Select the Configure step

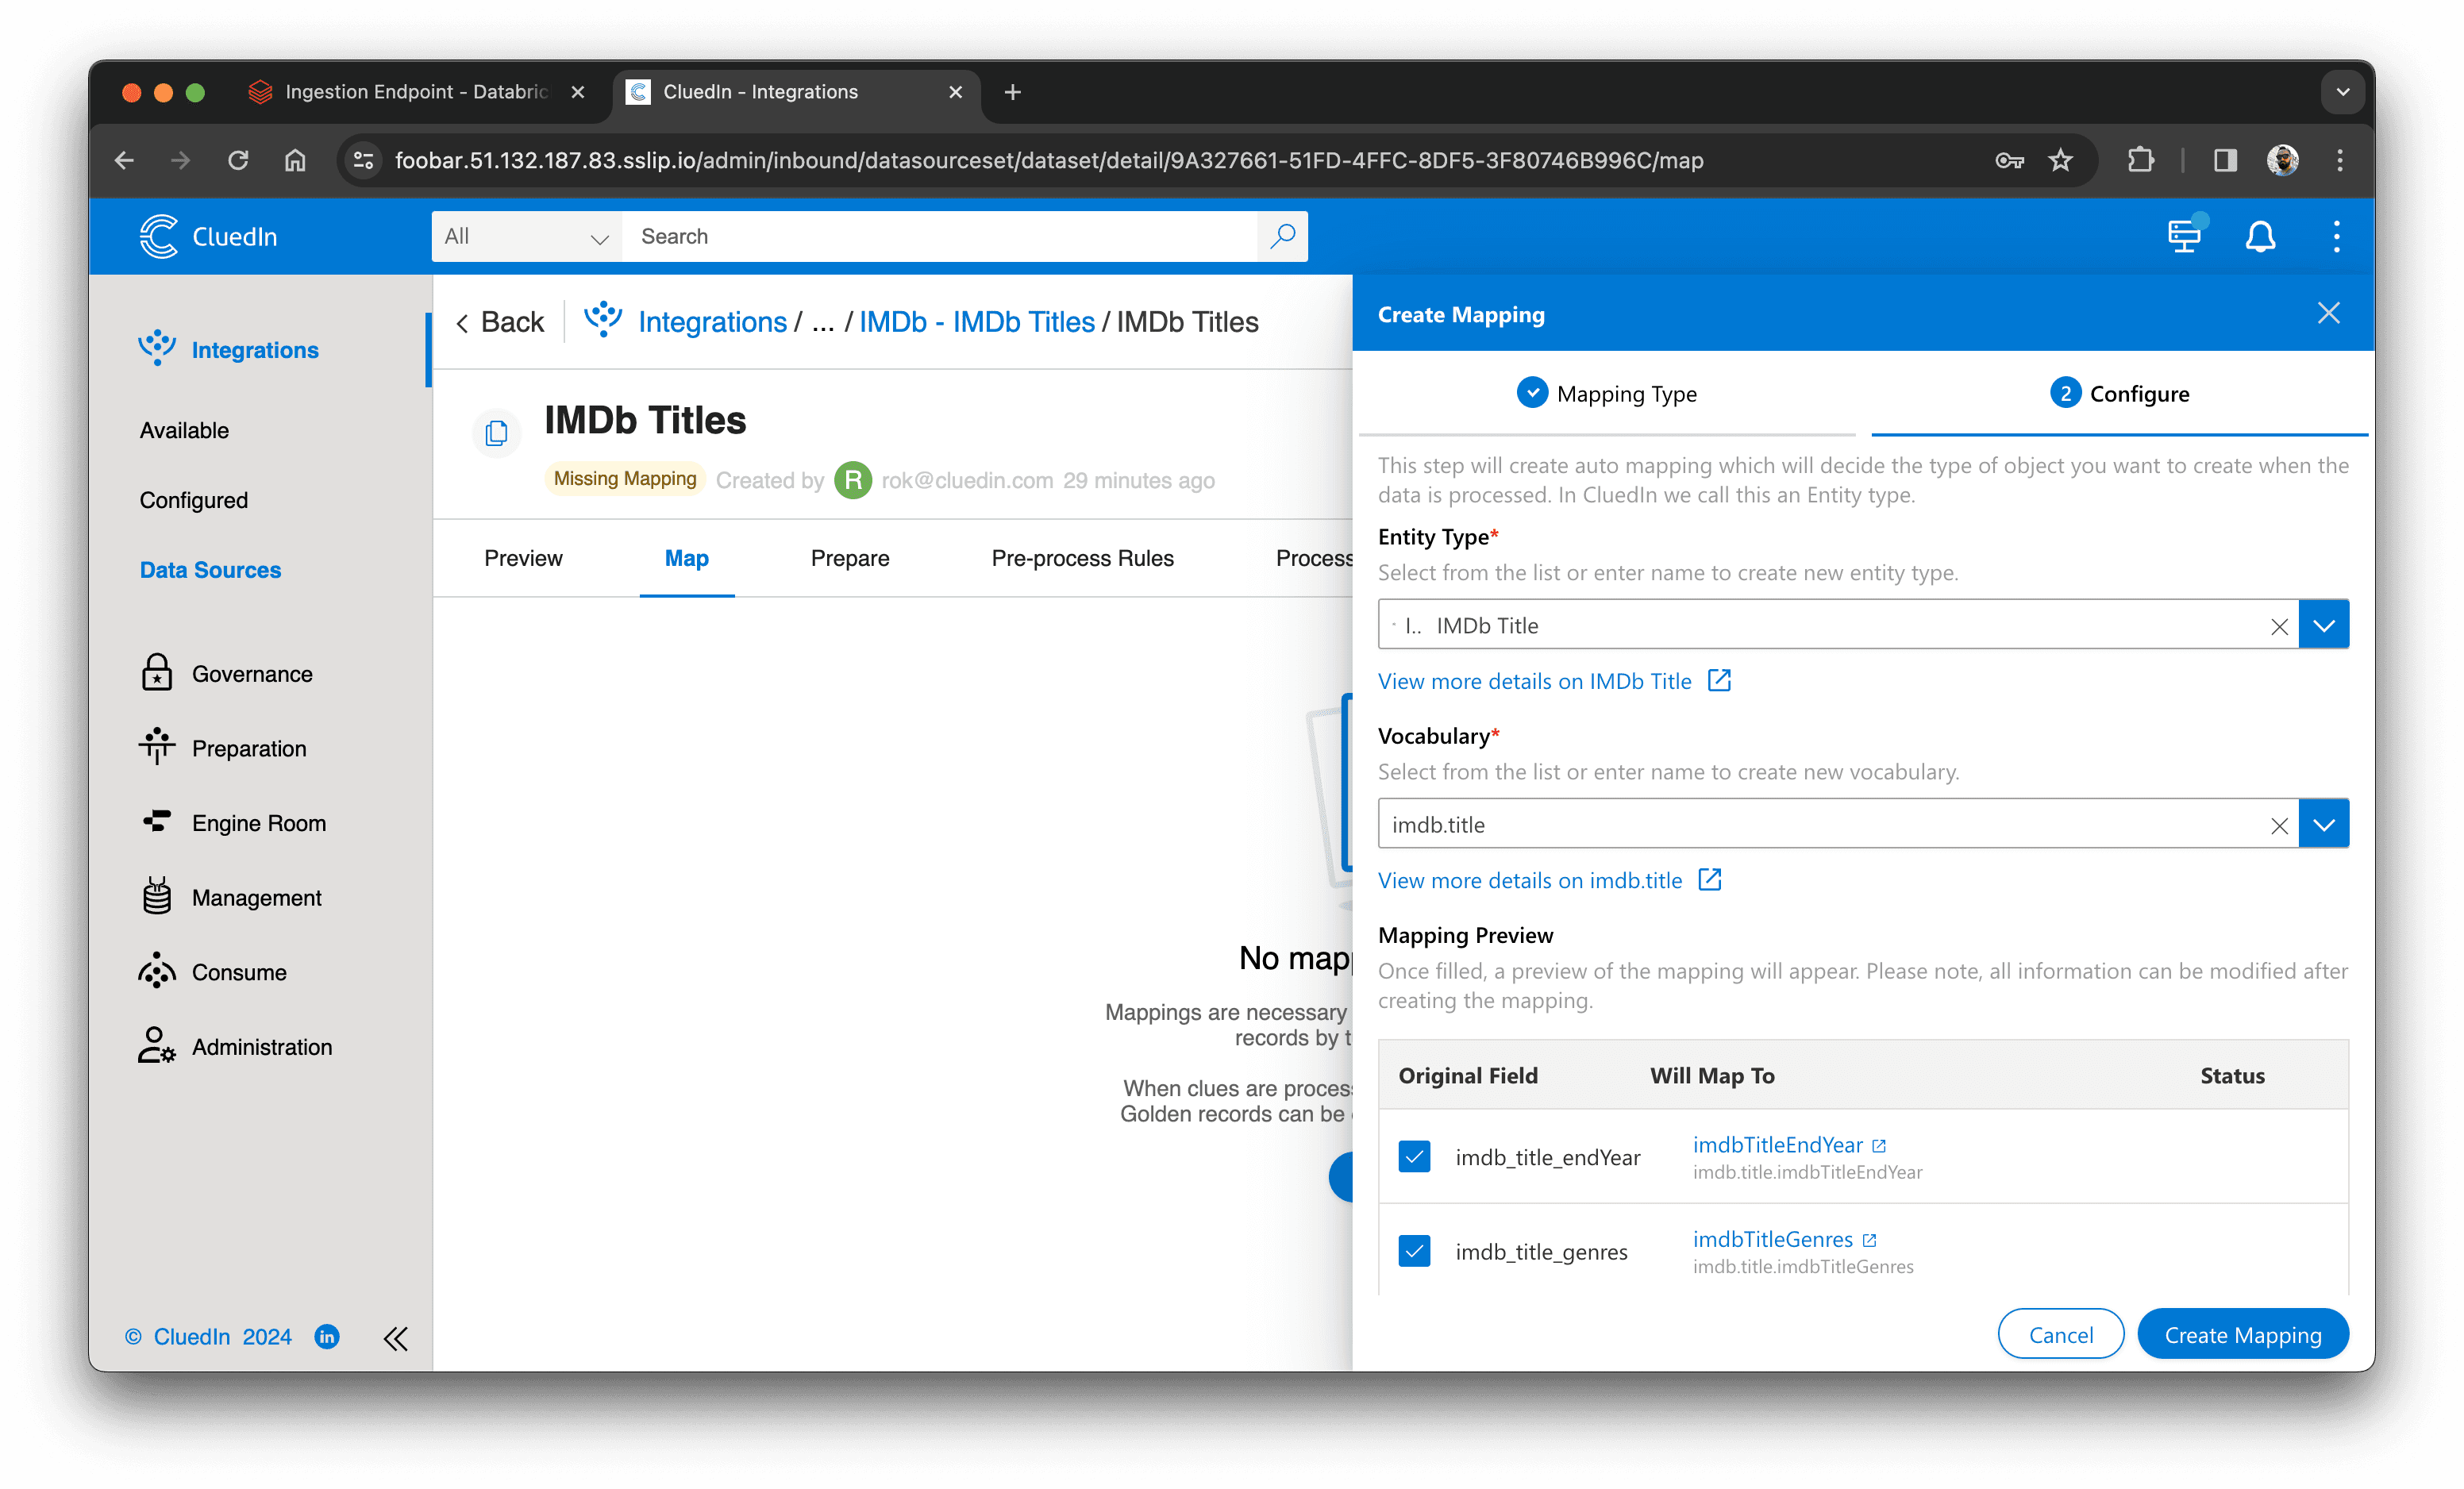point(2119,393)
